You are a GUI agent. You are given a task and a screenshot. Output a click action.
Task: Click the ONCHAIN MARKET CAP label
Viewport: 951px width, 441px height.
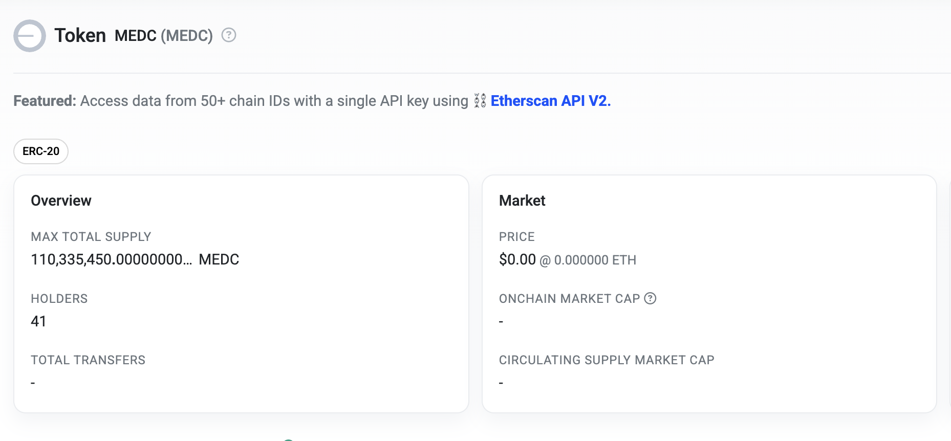[569, 299]
